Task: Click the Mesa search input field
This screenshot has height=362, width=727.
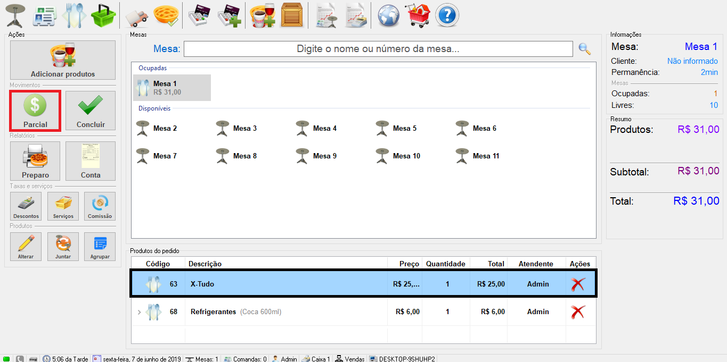Action: (378, 49)
